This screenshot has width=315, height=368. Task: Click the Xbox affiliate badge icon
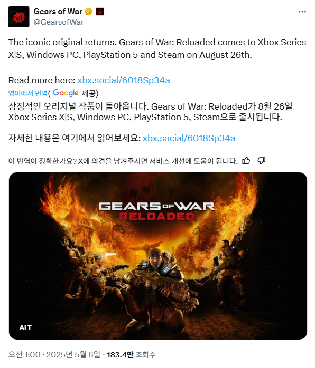[x=100, y=12]
